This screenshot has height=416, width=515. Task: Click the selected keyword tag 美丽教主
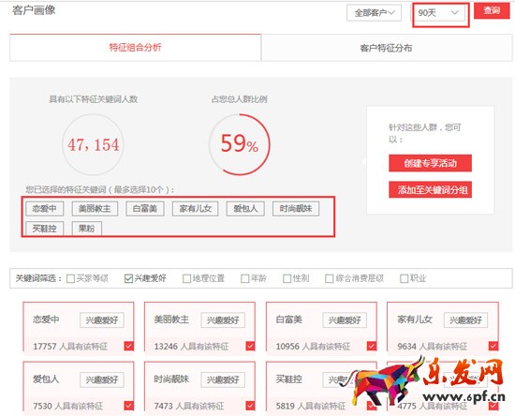point(95,209)
